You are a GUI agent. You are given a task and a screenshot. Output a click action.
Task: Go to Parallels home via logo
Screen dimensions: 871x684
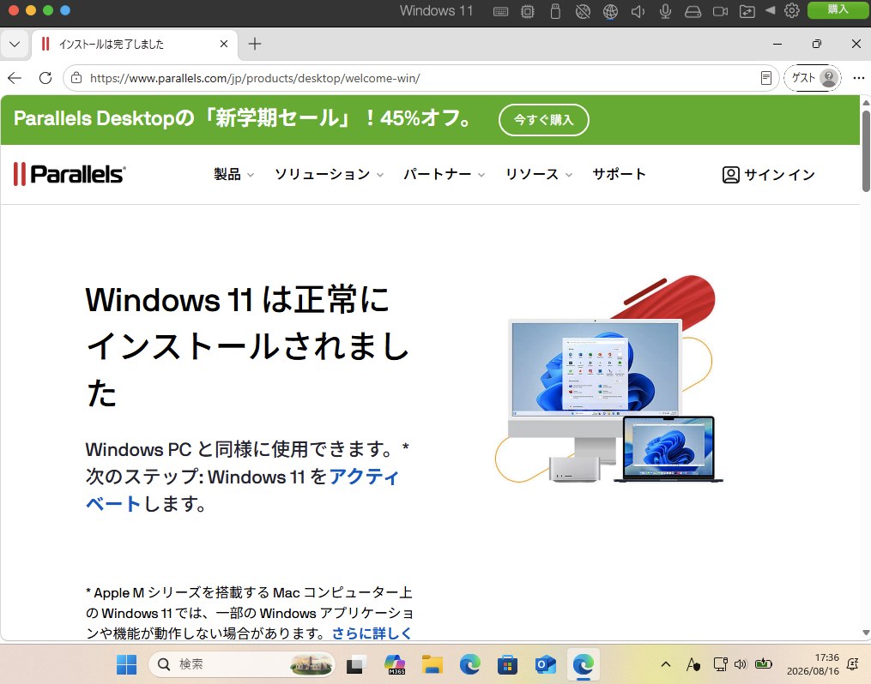click(70, 174)
